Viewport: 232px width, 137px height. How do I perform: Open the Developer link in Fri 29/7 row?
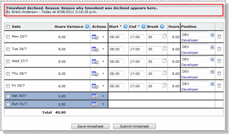(x=190, y=89)
